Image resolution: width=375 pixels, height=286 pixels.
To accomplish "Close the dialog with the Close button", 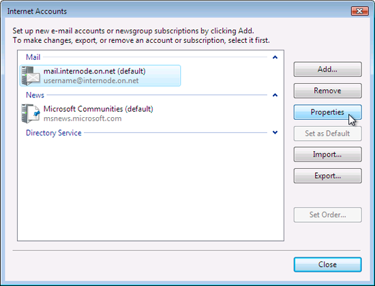I will 328,264.
